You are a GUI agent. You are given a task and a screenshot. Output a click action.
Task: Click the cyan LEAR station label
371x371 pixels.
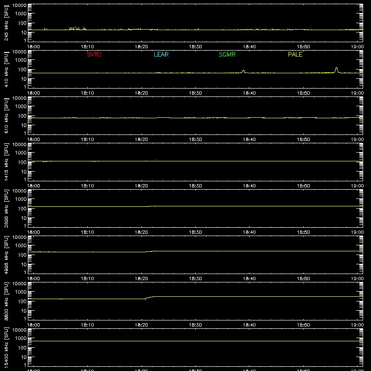pos(161,54)
